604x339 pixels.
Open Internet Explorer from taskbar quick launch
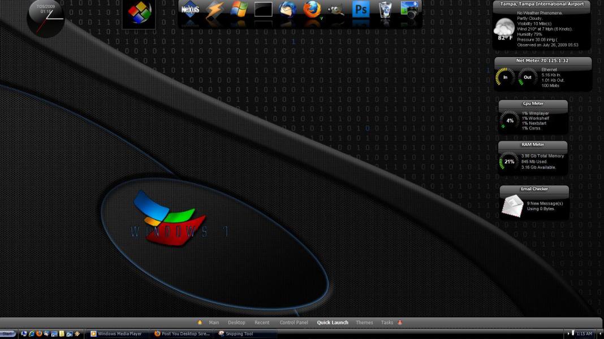click(32, 333)
